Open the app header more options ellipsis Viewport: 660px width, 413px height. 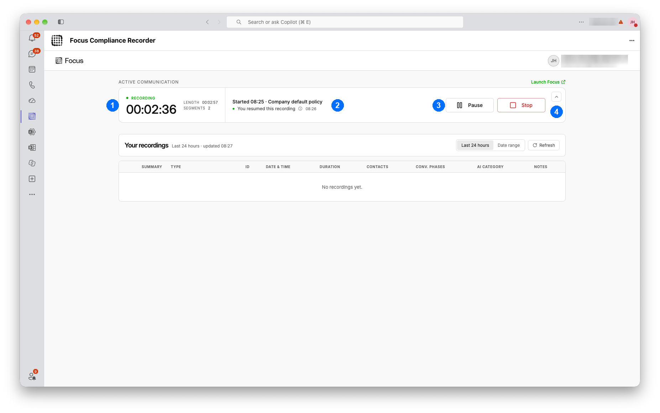[x=632, y=41]
